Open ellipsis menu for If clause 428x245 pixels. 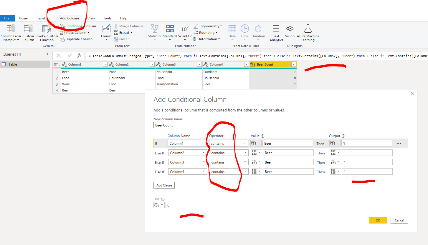click(399, 144)
